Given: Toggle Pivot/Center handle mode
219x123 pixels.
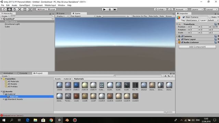Looking at the screenshot, I should (x=41, y=9).
